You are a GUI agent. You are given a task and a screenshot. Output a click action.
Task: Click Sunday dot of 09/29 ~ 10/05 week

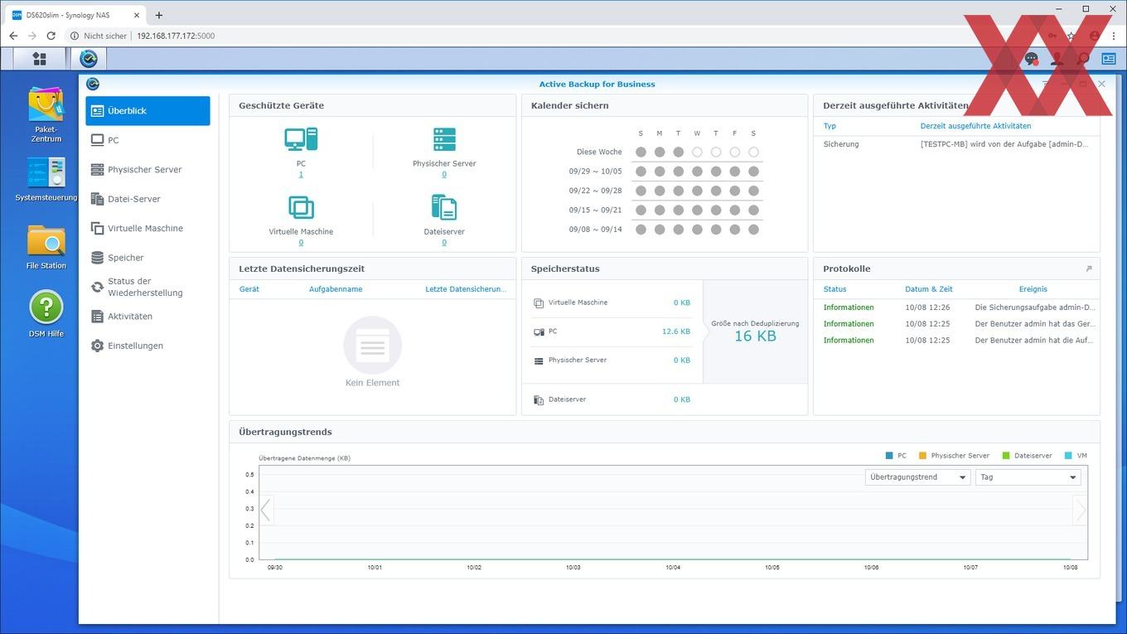click(641, 172)
